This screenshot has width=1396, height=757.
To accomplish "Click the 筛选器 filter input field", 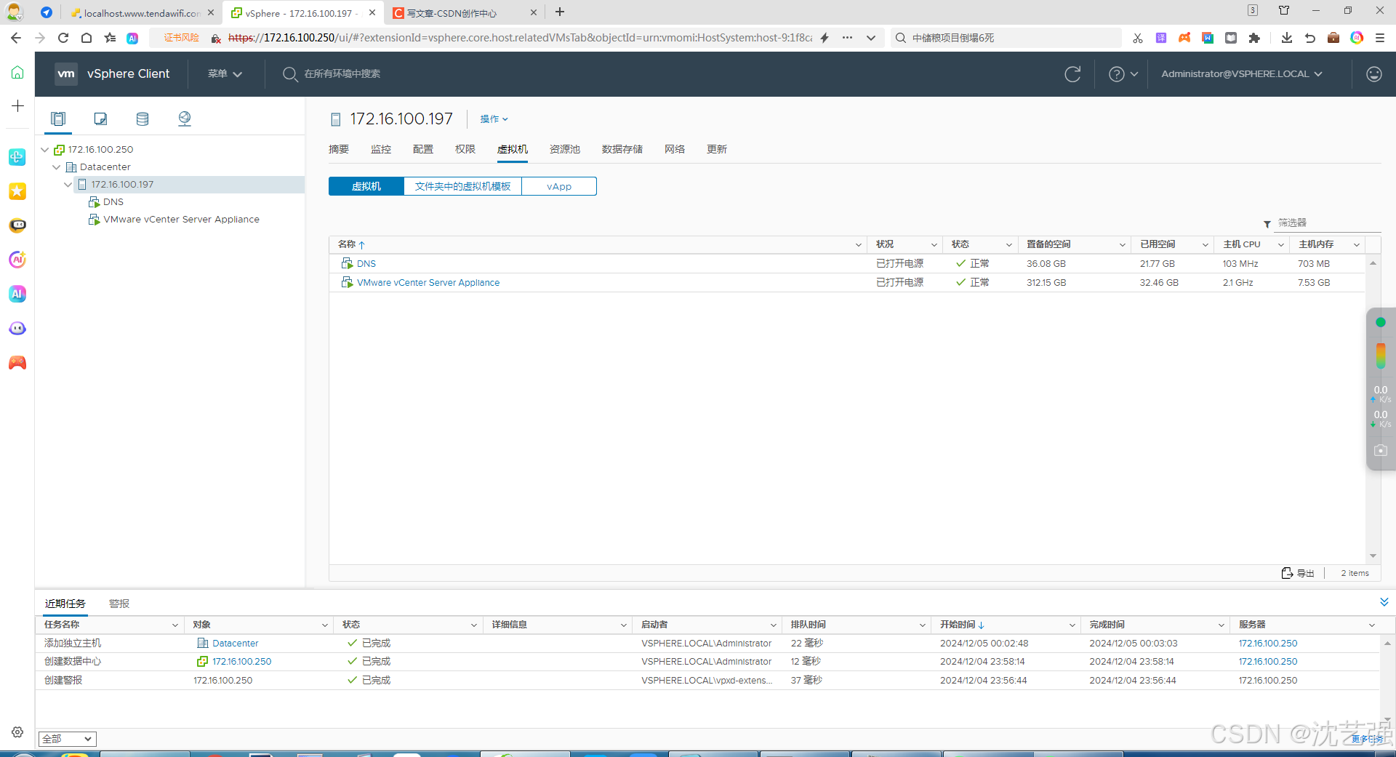I will (x=1328, y=223).
